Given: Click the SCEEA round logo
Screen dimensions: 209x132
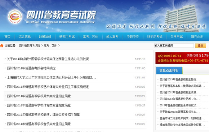Looking at the screenshot, I should 15,17.
